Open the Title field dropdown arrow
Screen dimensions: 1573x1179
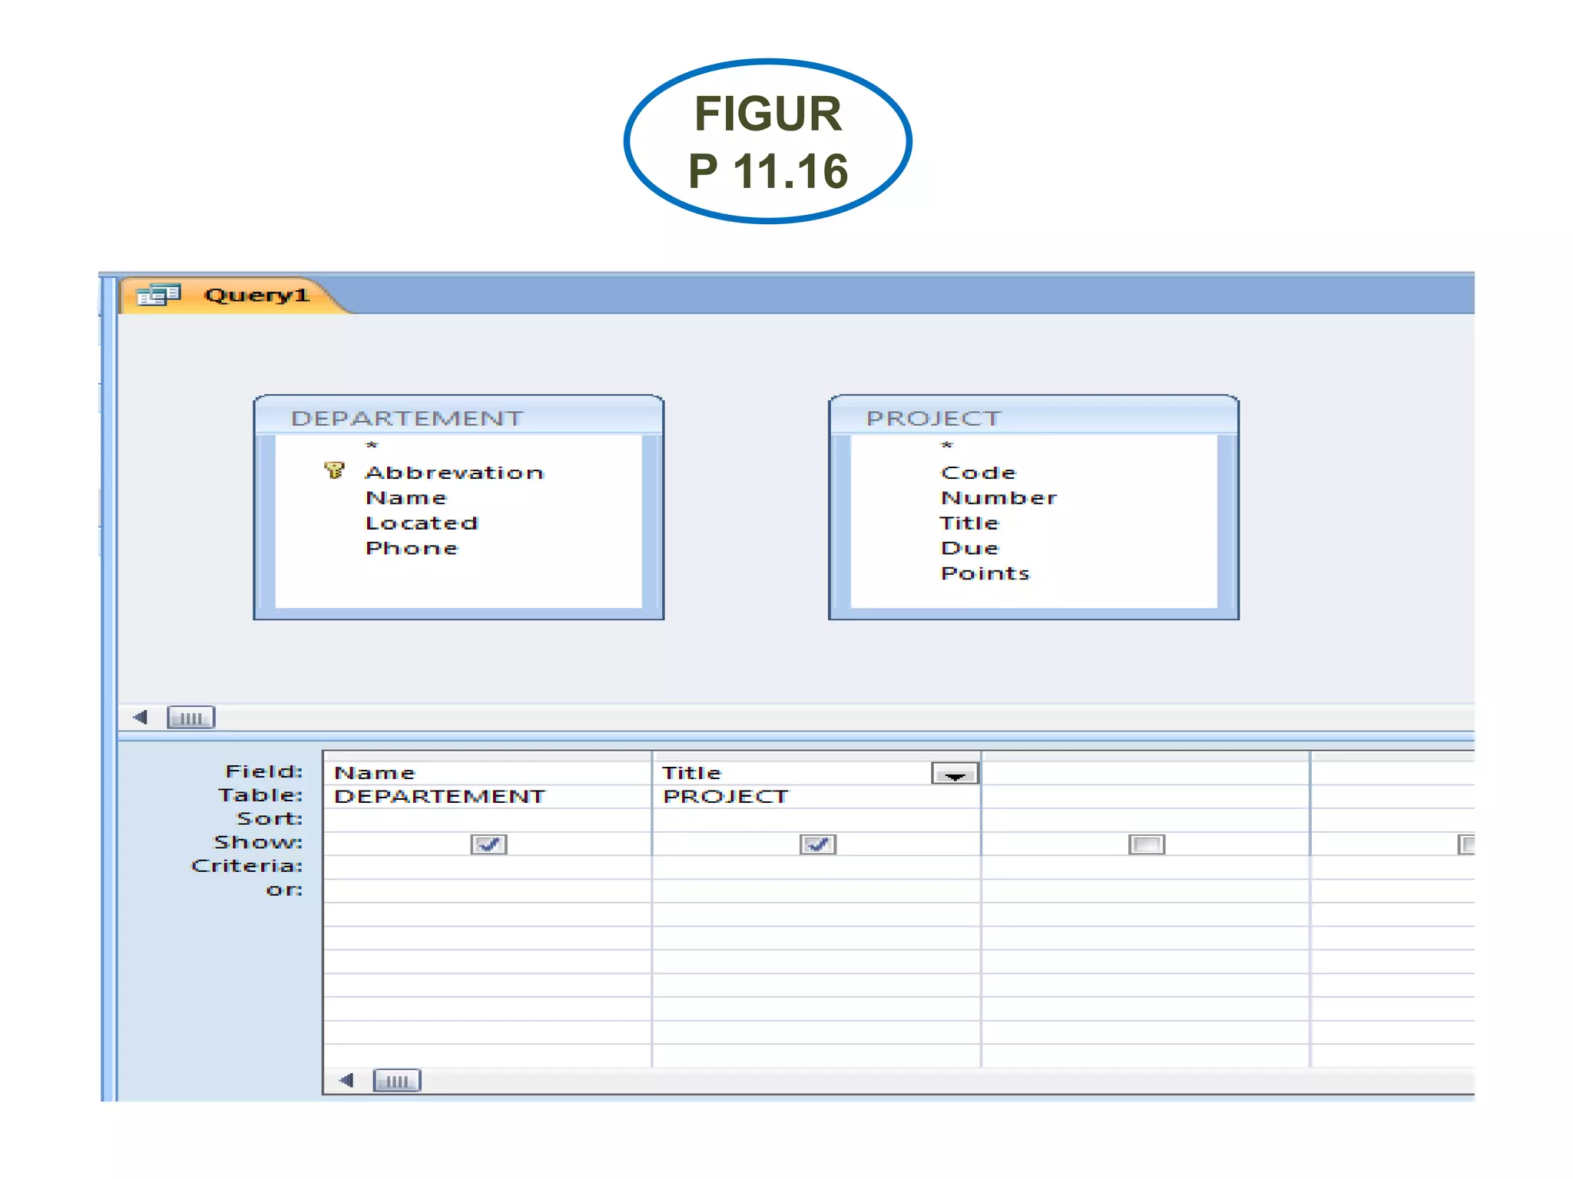click(955, 773)
